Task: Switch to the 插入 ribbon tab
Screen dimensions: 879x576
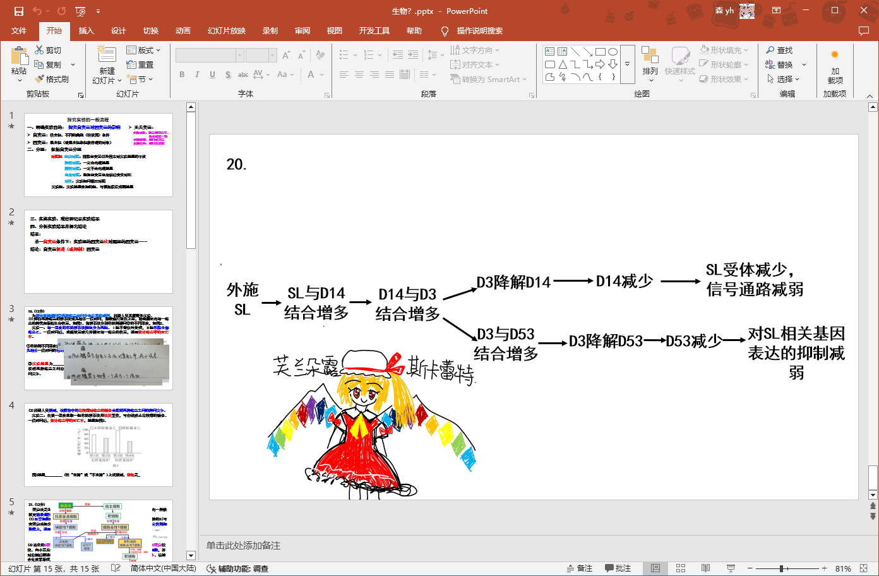Action: [86, 30]
